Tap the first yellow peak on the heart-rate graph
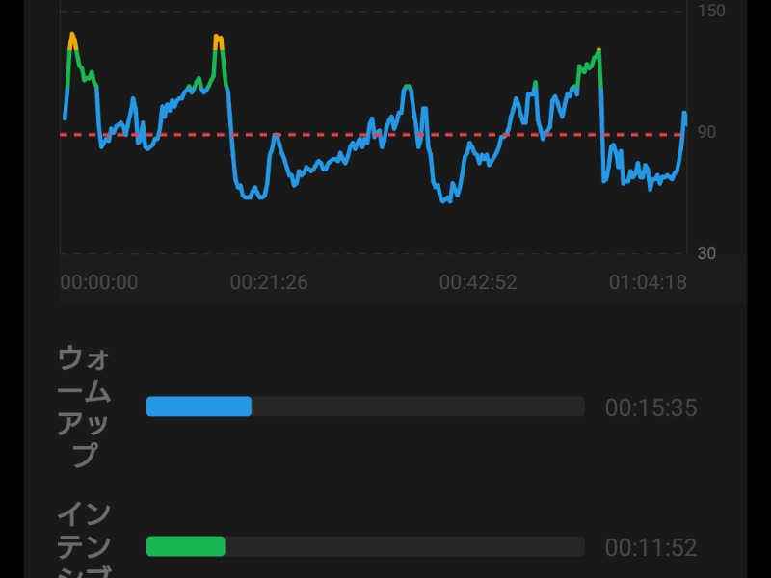This screenshot has width=771, height=578. [72, 37]
